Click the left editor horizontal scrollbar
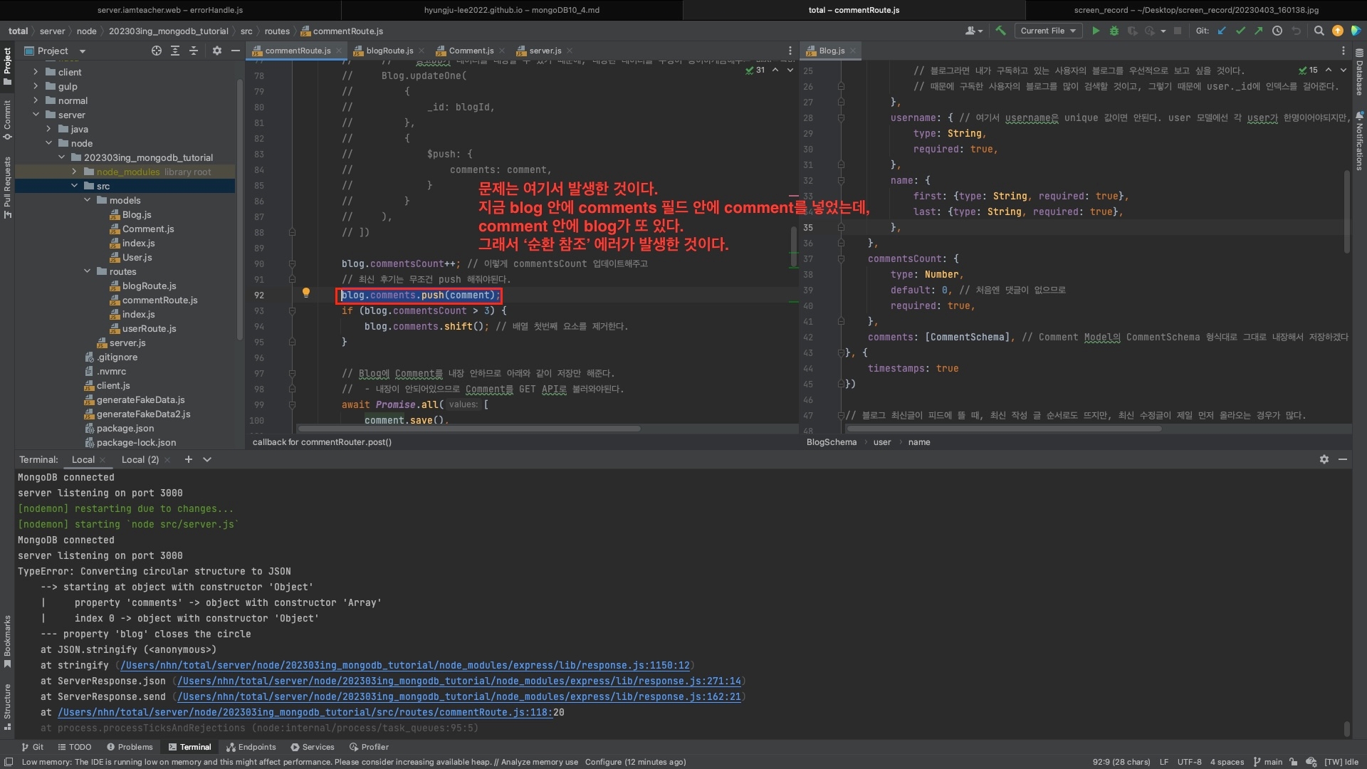This screenshot has width=1367, height=769. coord(469,429)
